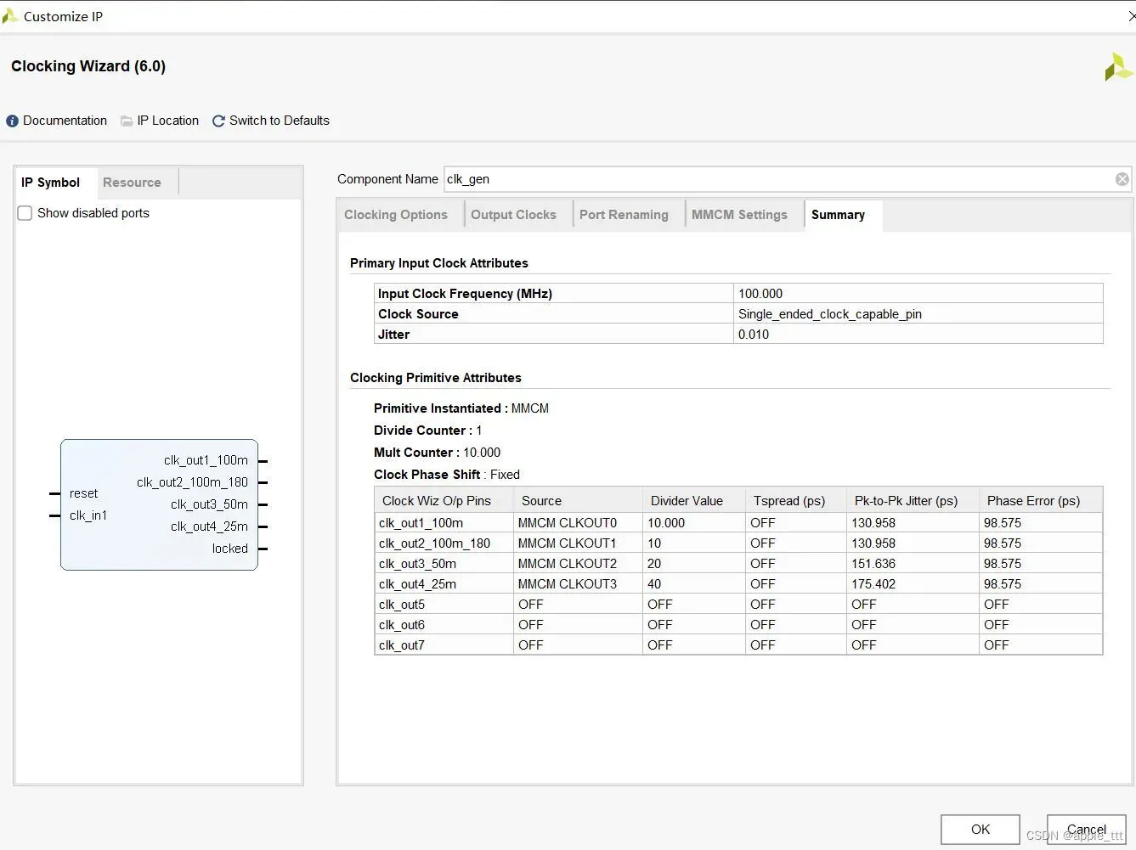The height and width of the screenshot is (850, 1136).
Task: Enable Show disabled ports checkbox
Action: 25,213
